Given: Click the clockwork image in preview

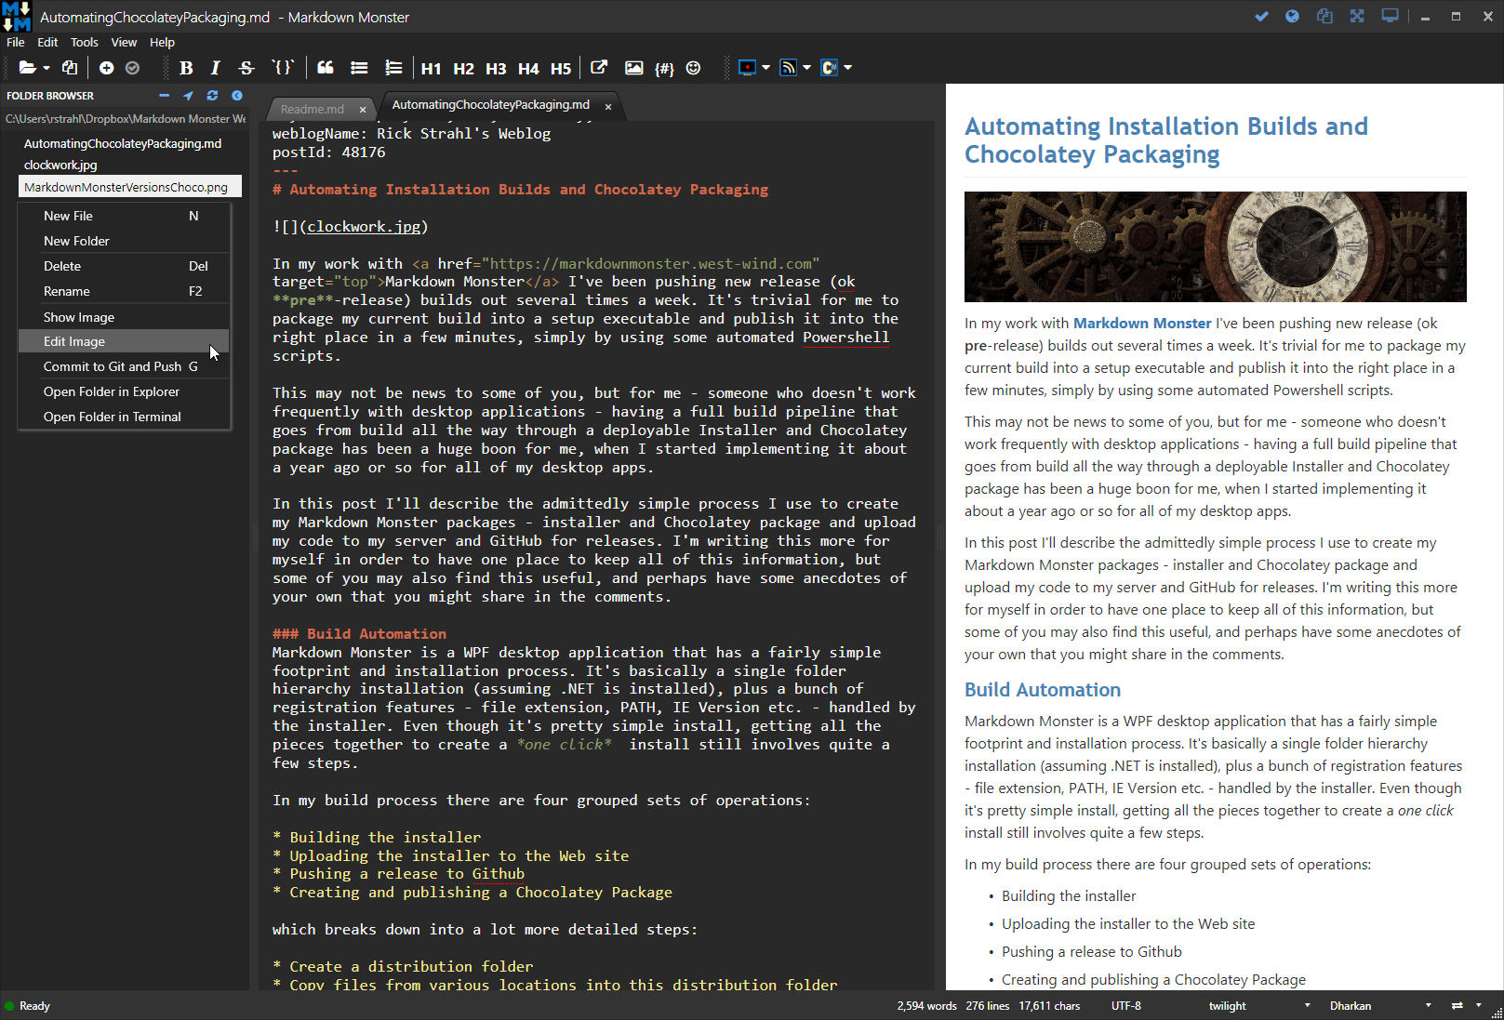Looking at the screenshot, I should (x=1216, y=246).
